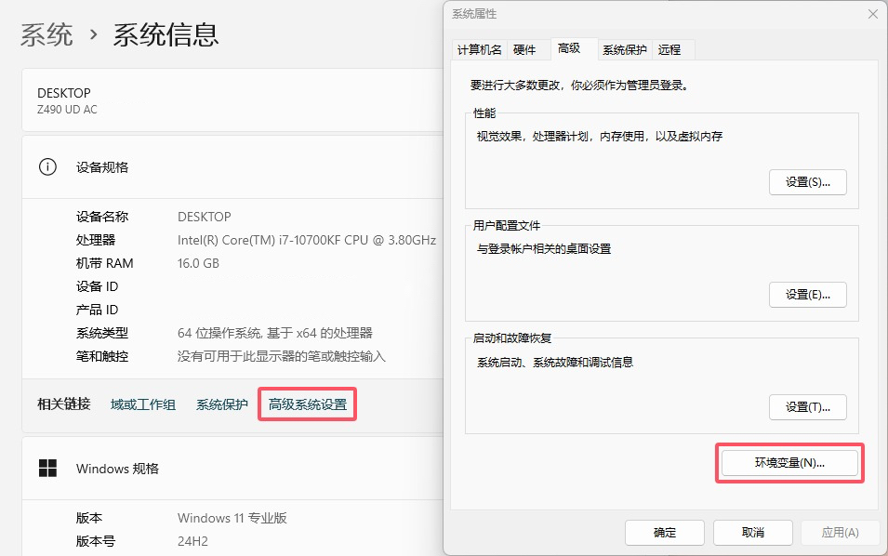
Task: Confirm with the 确定 button
Action: pos(665,533)
